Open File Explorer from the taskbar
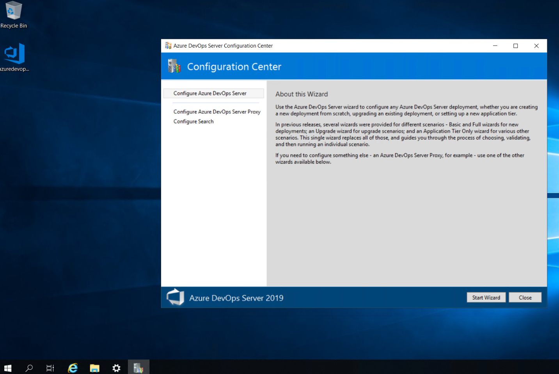Screen dimensions: 559x374 tap(95, 368)
